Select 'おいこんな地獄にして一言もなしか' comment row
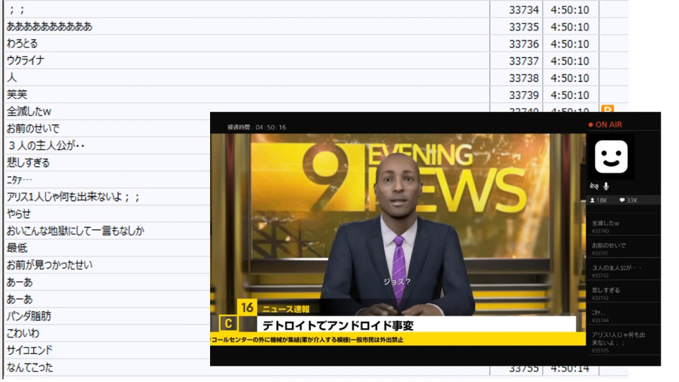679x382 pixels. pos(107,231)
